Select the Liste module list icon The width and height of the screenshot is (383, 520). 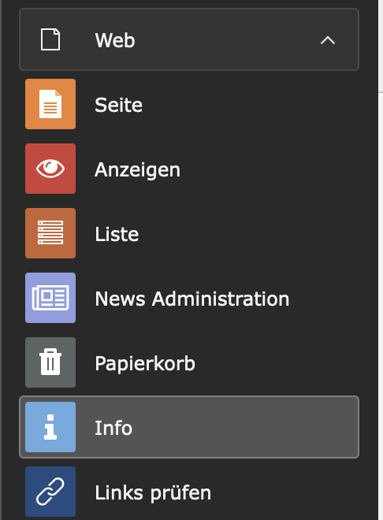tap(50, 233)
